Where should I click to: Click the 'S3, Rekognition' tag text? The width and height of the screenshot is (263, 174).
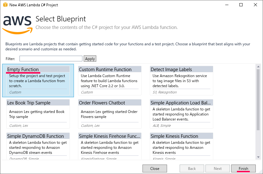(x=165, y=92)
